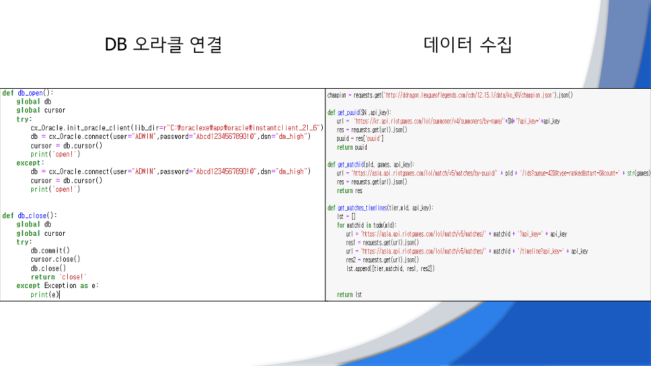The width and height of the screenshot is (651, 366).
Task: Click the 'def db_open():' code line
Action: 28,93
